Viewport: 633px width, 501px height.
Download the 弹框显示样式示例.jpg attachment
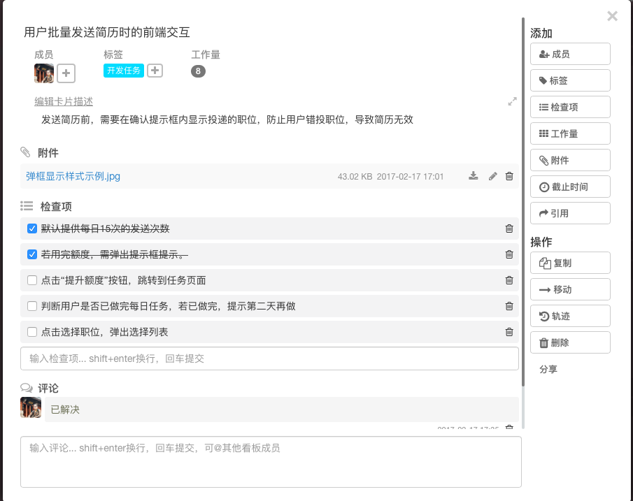click(x=473, y=176)
